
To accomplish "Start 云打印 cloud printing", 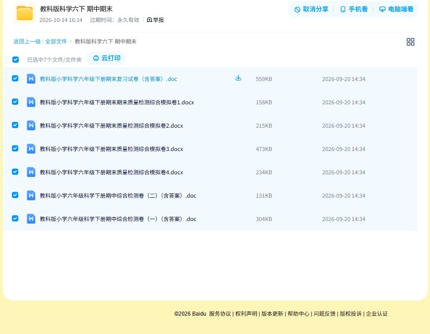I will click(x=107, y=58).
